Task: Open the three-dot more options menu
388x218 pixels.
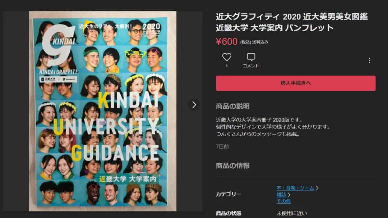Action: pos(369,60)
